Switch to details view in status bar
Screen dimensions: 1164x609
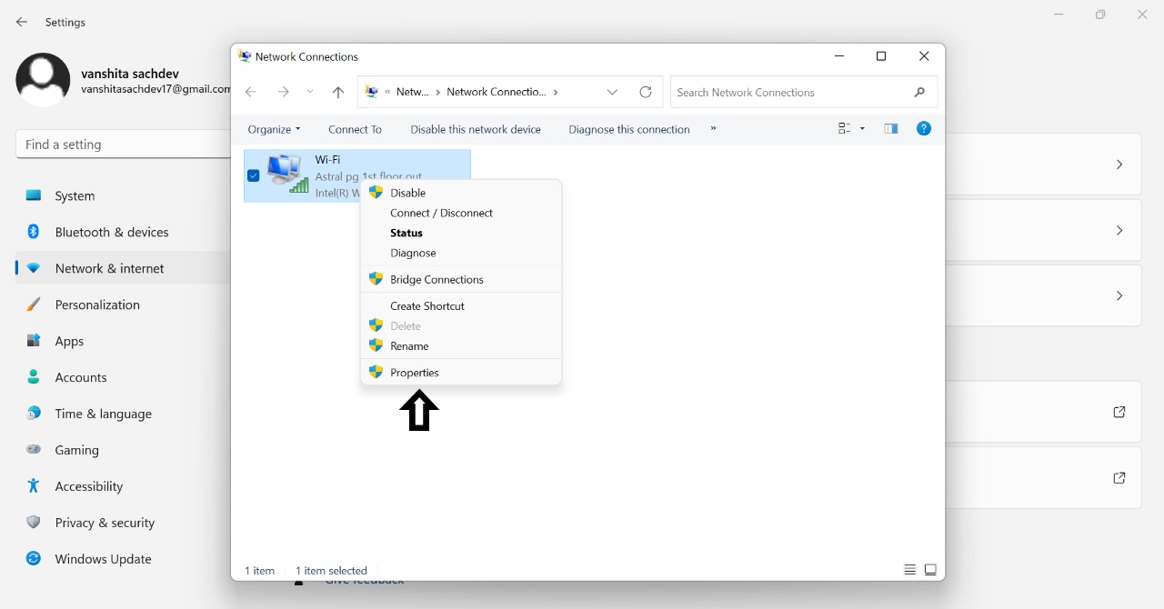909,570
